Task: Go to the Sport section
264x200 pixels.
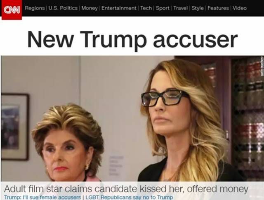Action: pos(163,8)
